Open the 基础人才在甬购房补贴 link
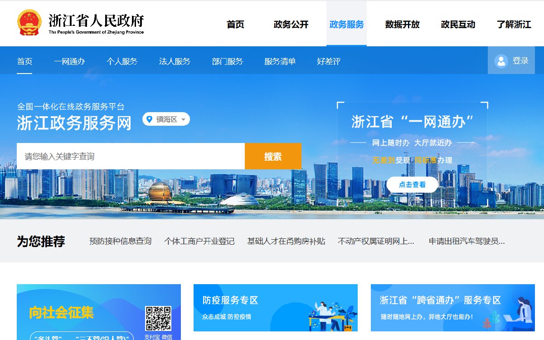 pos(286,241)
